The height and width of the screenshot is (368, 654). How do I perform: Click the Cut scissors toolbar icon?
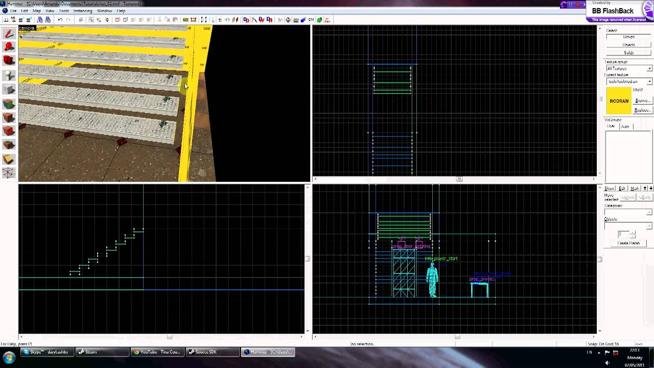159,20
